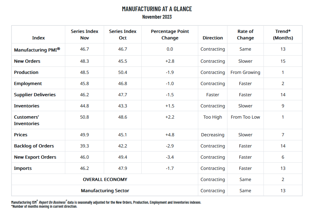Click the Production index name
This screenshot has width=316, height=213.
26,72
